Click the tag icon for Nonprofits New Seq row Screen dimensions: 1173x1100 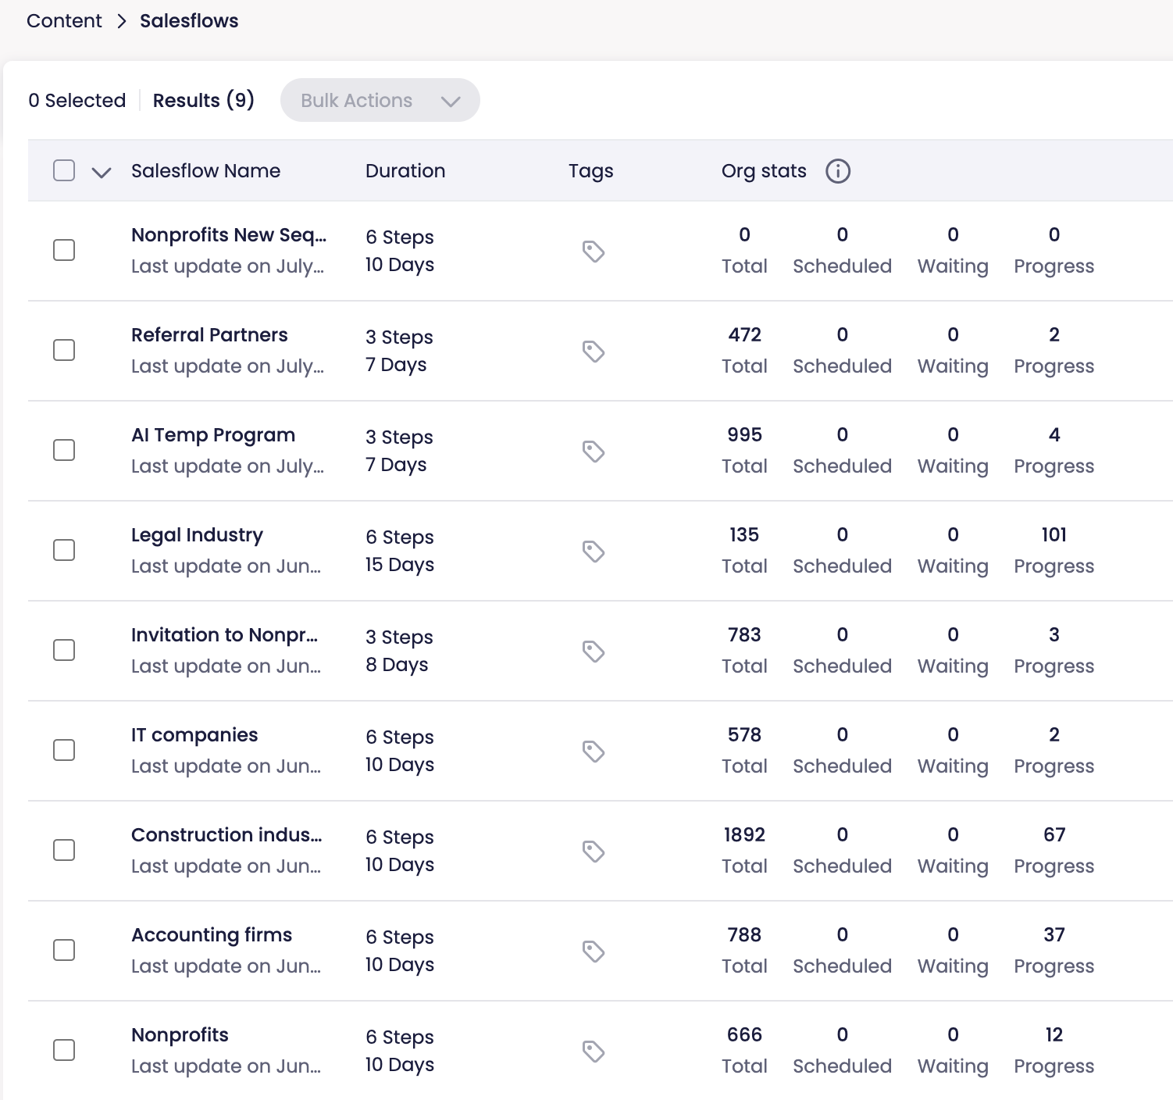point(594,252)
